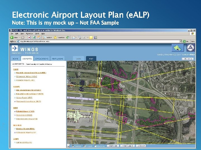Click the browser Forward arrow icon
Viewport: 201px width, 150px height.
[23, 37]
